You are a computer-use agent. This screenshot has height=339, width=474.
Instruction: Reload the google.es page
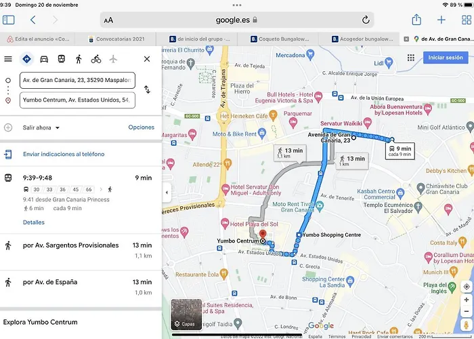366,20
